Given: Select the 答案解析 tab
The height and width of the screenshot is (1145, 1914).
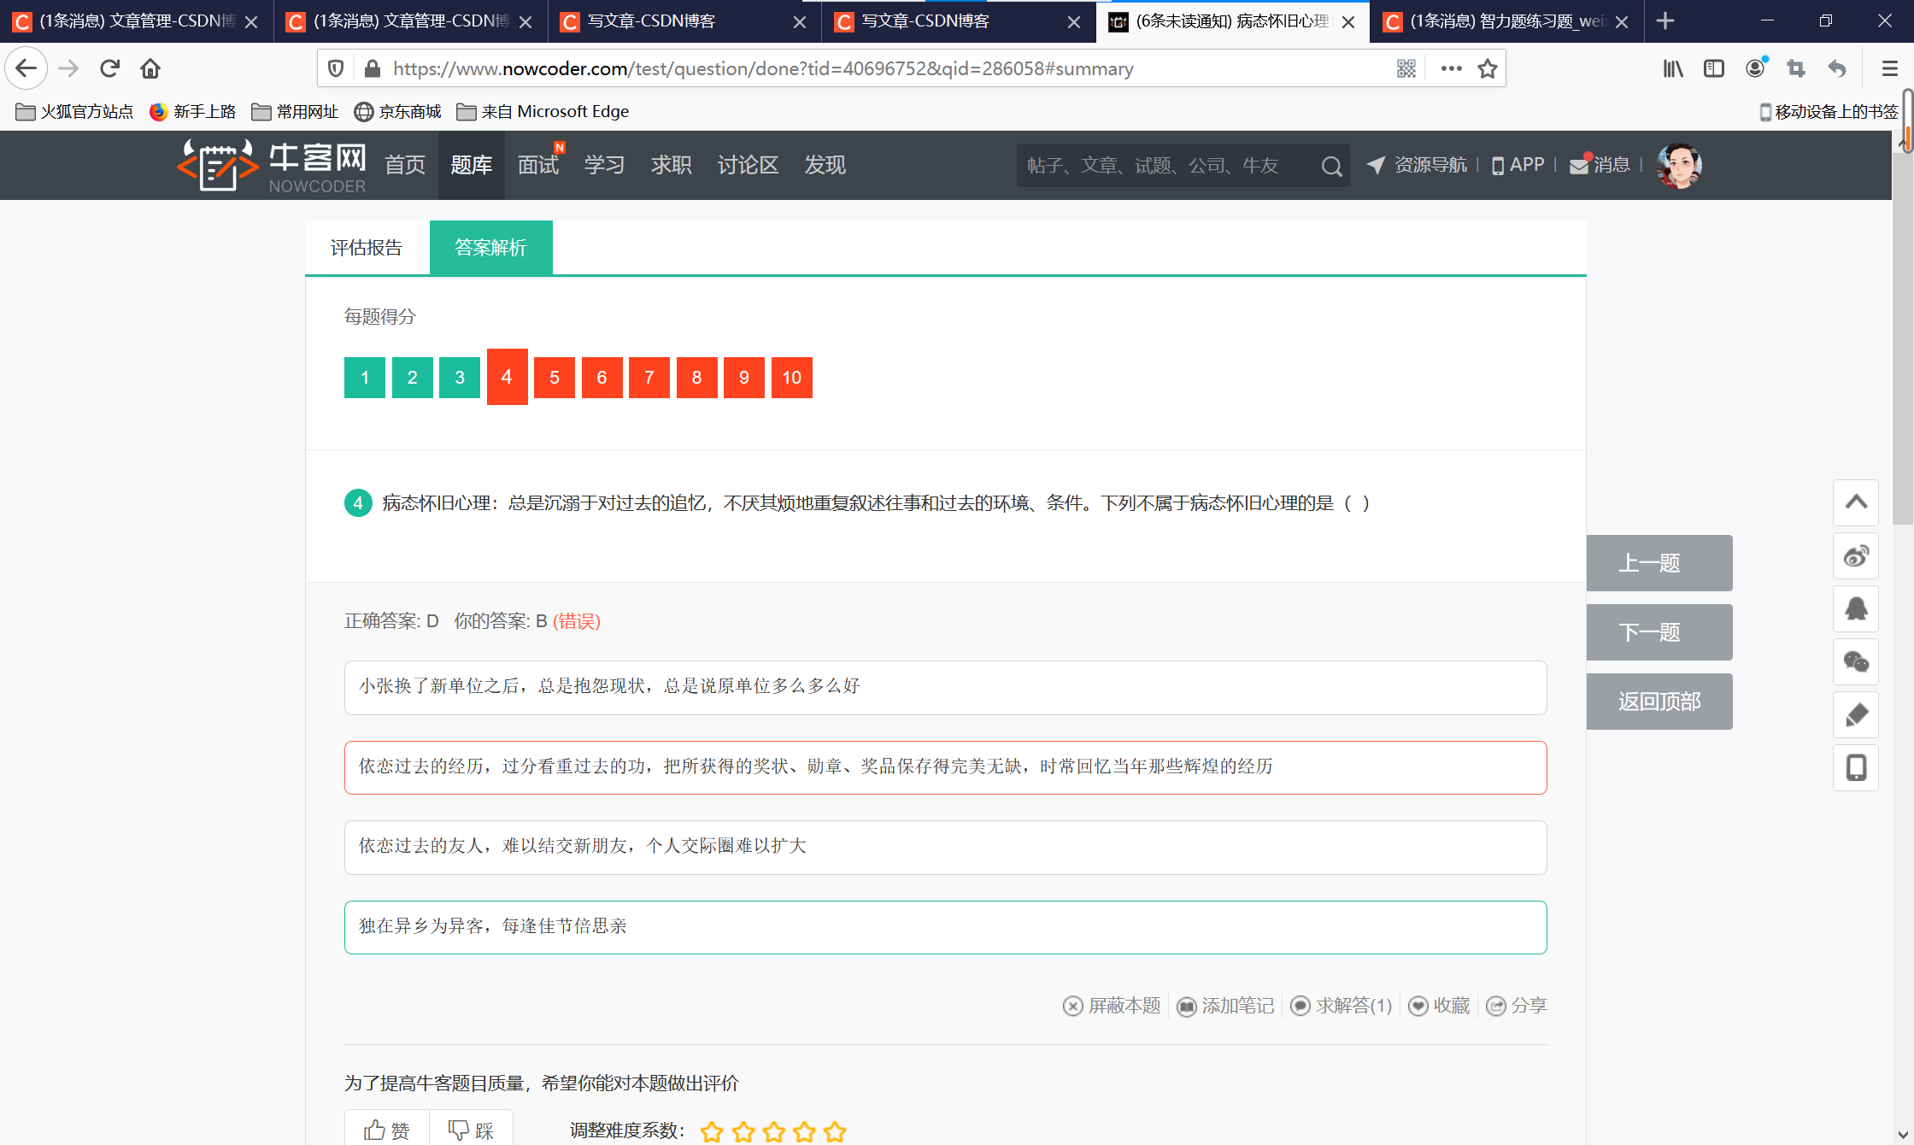Looking at the screenshot, I should pyautogui.click(x=490, y=248).
